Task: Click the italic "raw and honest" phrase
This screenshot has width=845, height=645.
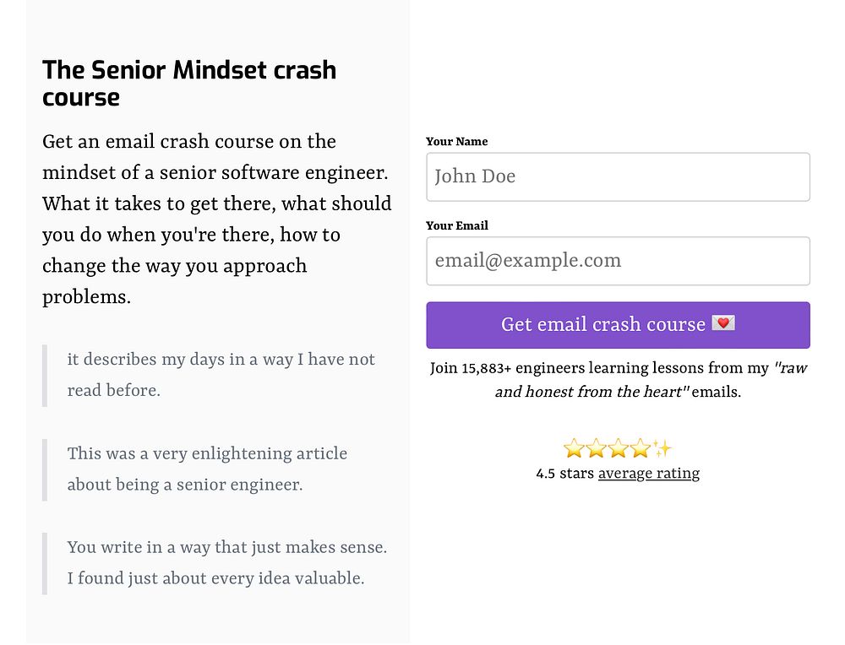Action: pyautogui.click(x=591, y=392)
